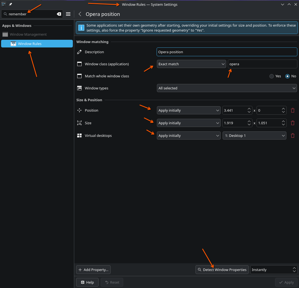Increase the Position X value with up arrow
This screenshot has width=299, height=288.
click(249, 109)
